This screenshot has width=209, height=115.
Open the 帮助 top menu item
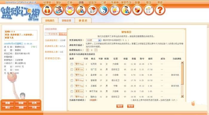point(160,2)
